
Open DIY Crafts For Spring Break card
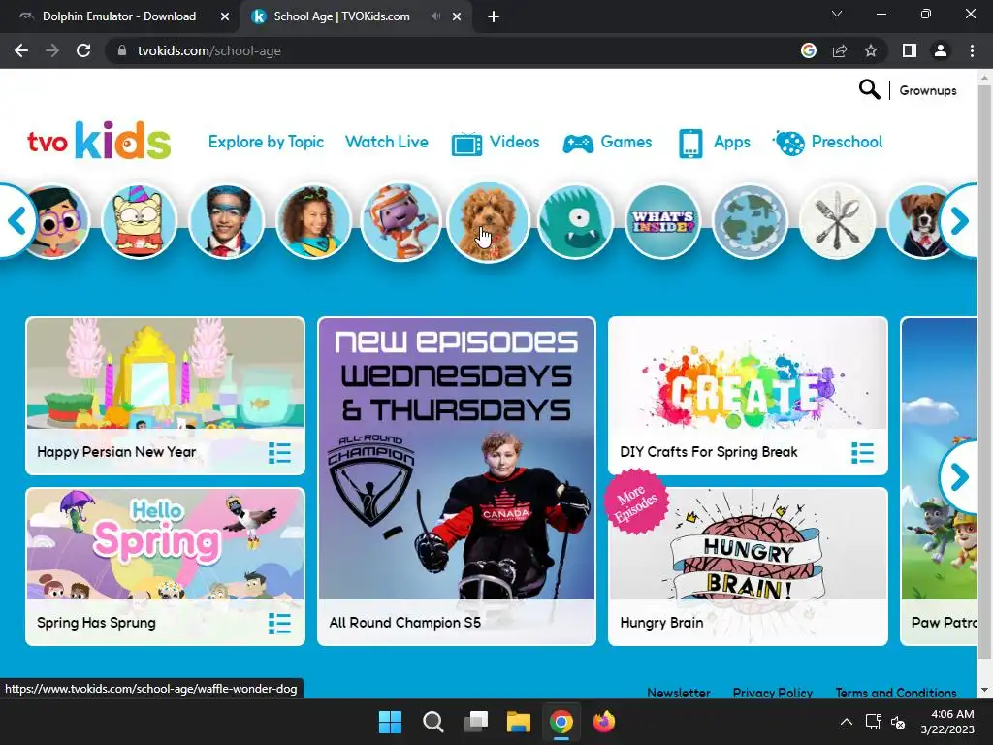[x=748, y=396]
